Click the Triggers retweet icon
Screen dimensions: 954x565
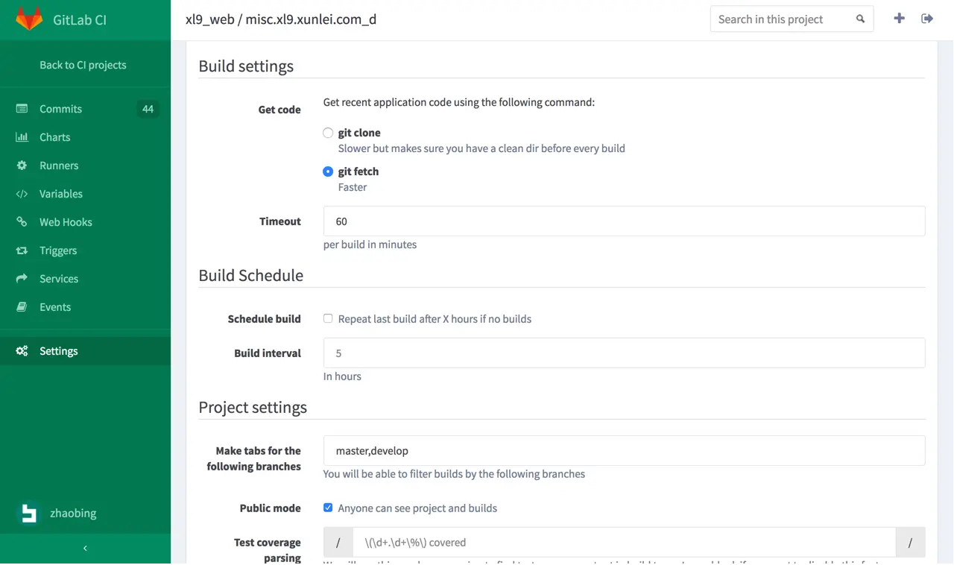[22, 250]
